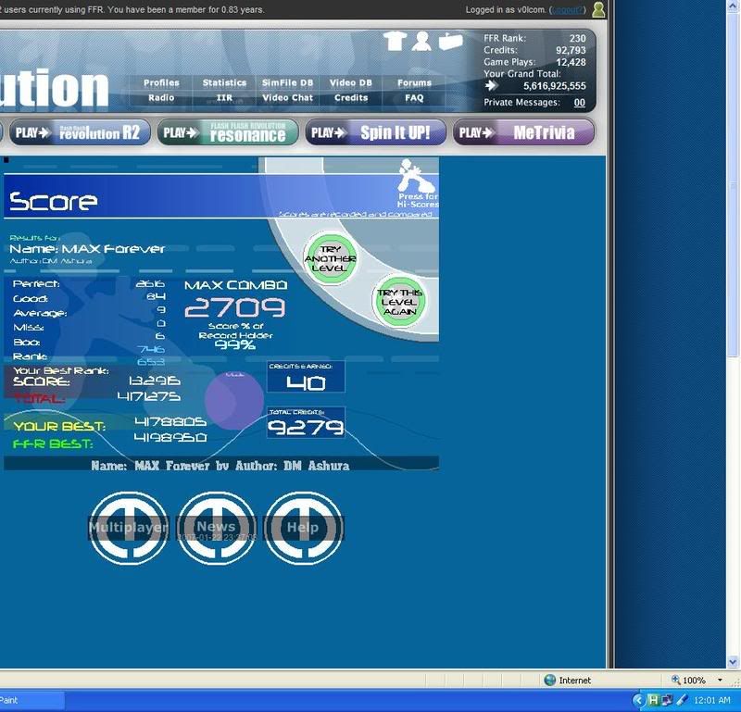The width and height of the screenshot is (741, 712).
Task: Click the 12:01 AM taskbar clock
Action: point(711,700)
